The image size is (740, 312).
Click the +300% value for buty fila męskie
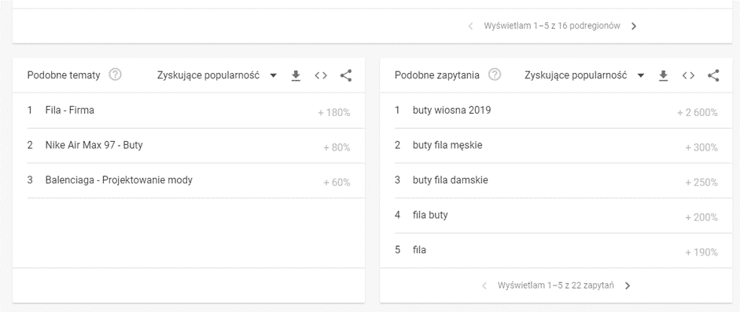701,147
